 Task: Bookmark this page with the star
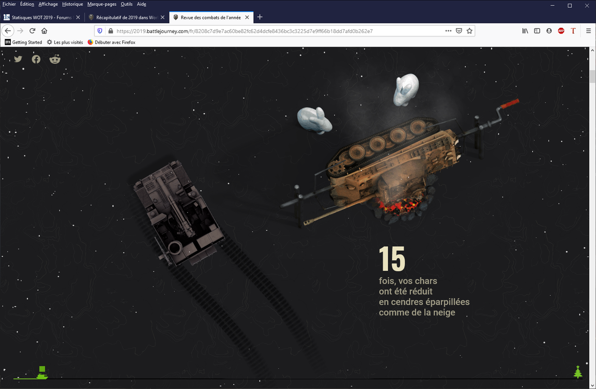tap(469, 31)
